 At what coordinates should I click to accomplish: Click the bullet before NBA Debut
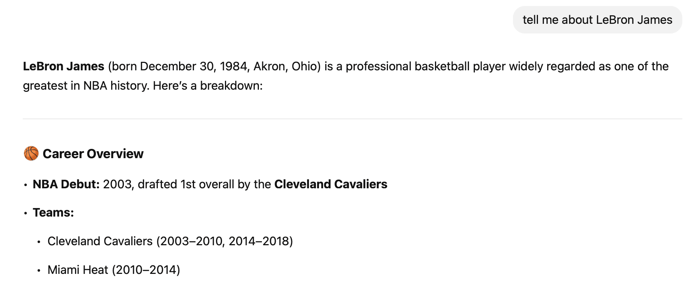click(x=25, y=185)
